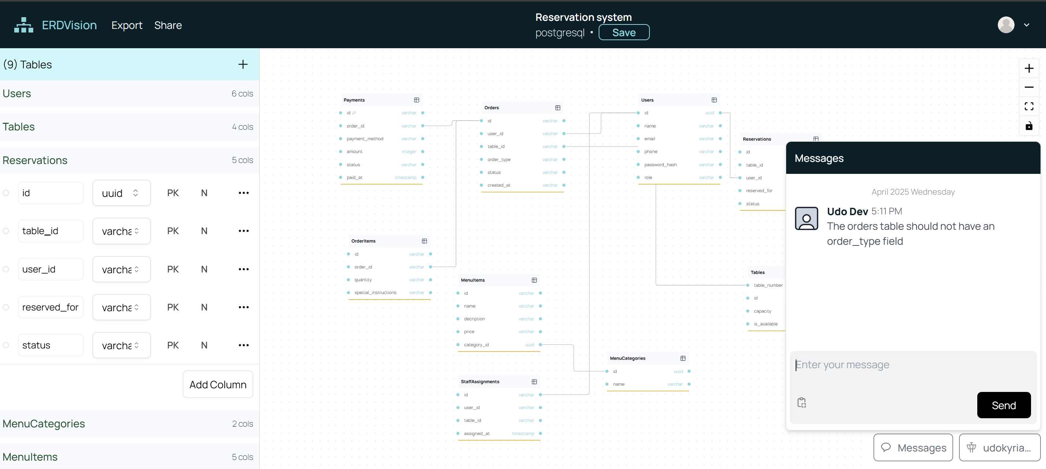Screen dimensions: 1046x469
Task: Open Reservations table grid icon on canvas
Action: 816,139
